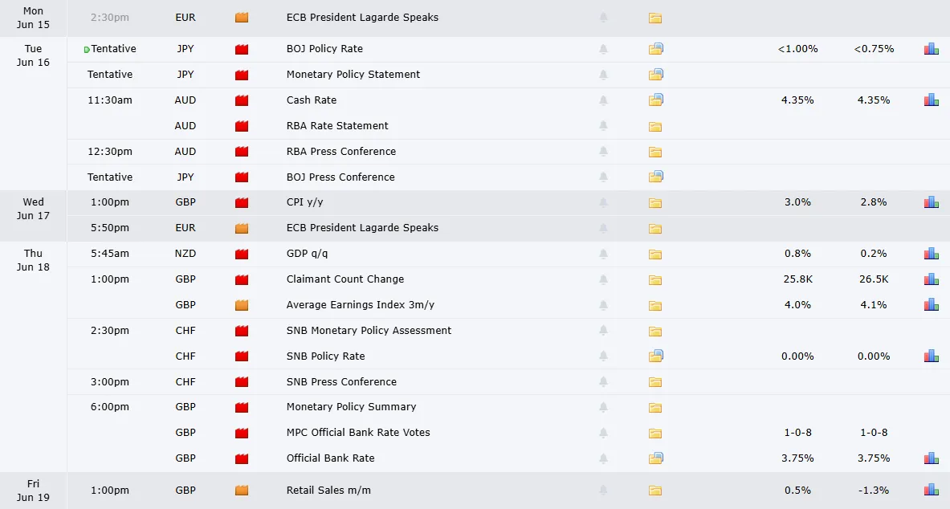Enable alert bell for Official Bank Rate
Image resolution: width=950 pixels, height=509 pixels.
603,458
